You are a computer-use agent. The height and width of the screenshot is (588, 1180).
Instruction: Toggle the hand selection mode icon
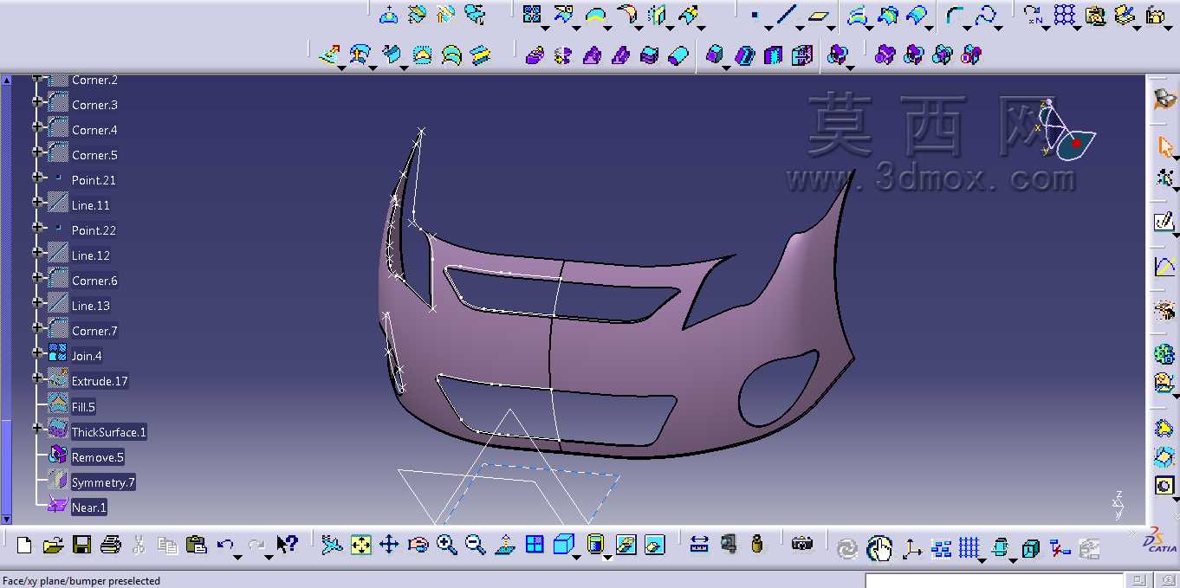[x=879, y=547]
